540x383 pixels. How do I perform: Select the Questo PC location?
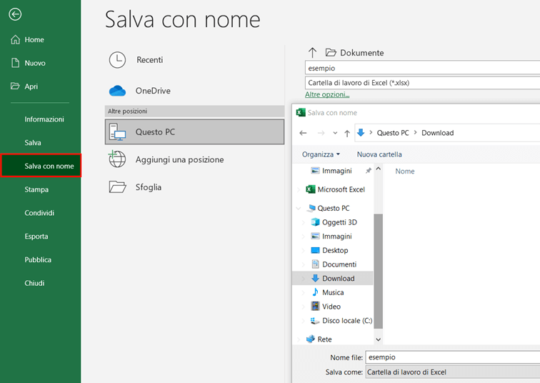[194, 132]
